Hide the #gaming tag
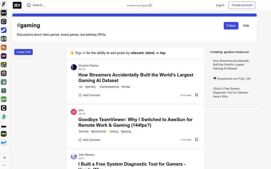Screen dimensions: 271x169 pos(246,26)
